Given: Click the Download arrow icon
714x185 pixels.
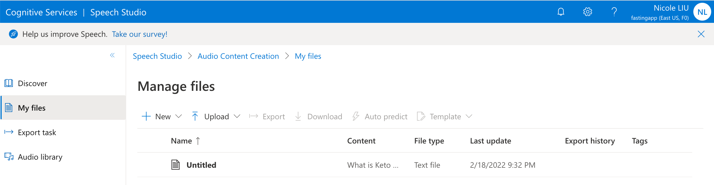Looking at the screenshot, I should click(x=298, y=116).
